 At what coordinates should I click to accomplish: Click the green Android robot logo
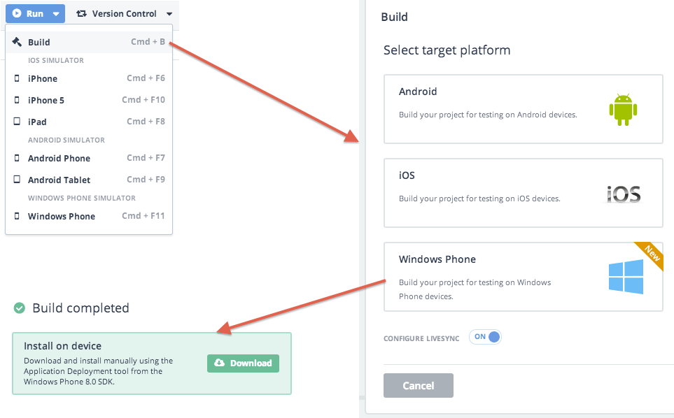click(623, 110)
